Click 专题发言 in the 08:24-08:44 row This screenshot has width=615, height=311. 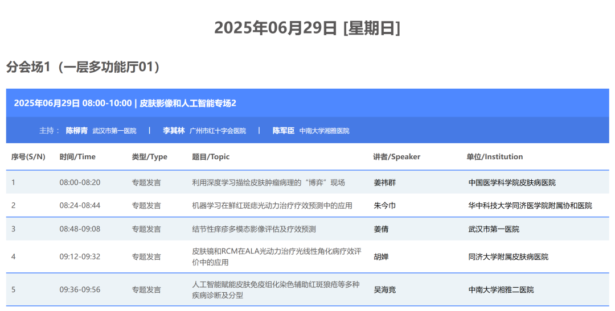tap(146, 205)
